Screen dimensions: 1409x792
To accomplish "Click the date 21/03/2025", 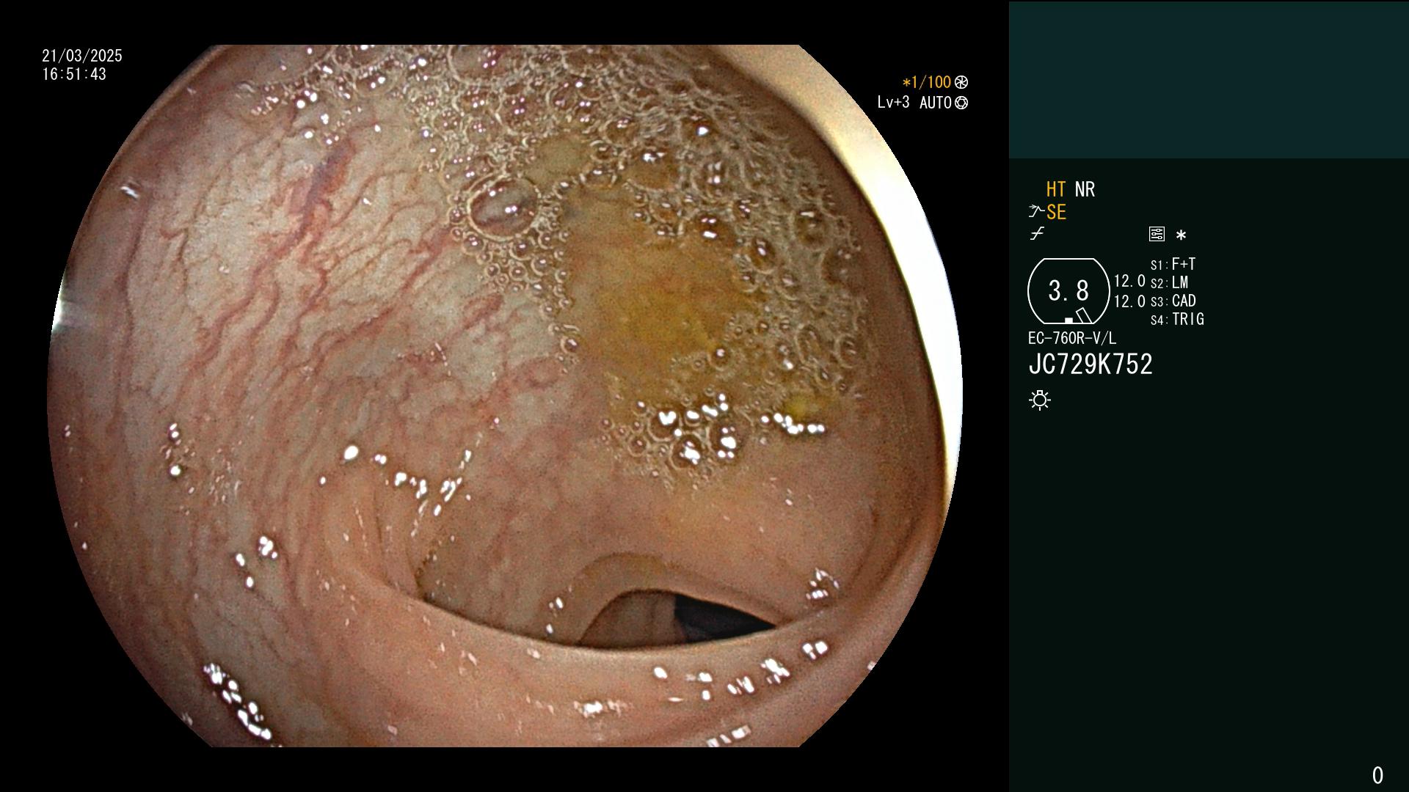I will [x=82, y=56].
